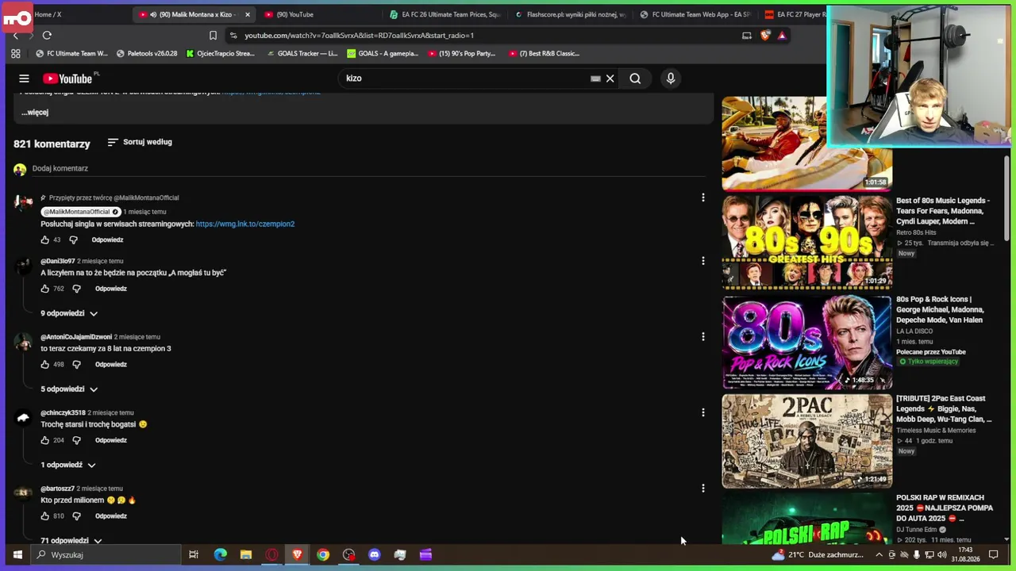
Task: Open File Explorer from the taskbar
Action: coord(246,554)
